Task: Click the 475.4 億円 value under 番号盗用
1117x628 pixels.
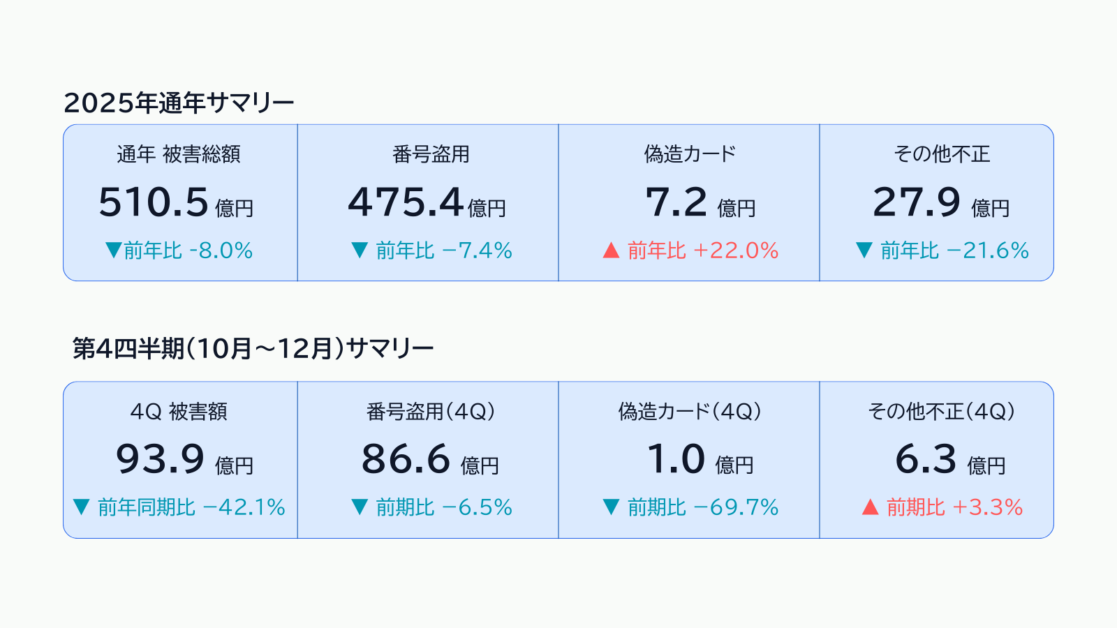Action: pyautogui.click(x=427, y=202)
